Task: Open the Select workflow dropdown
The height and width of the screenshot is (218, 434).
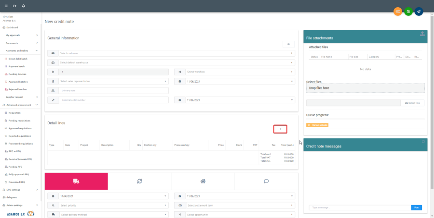Action: pyautogui.click(x=239, y=72)
